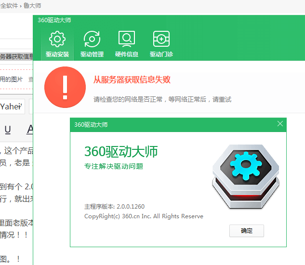Click 鲁大师 breadcrumb link in background page

(x=32, y=6)
